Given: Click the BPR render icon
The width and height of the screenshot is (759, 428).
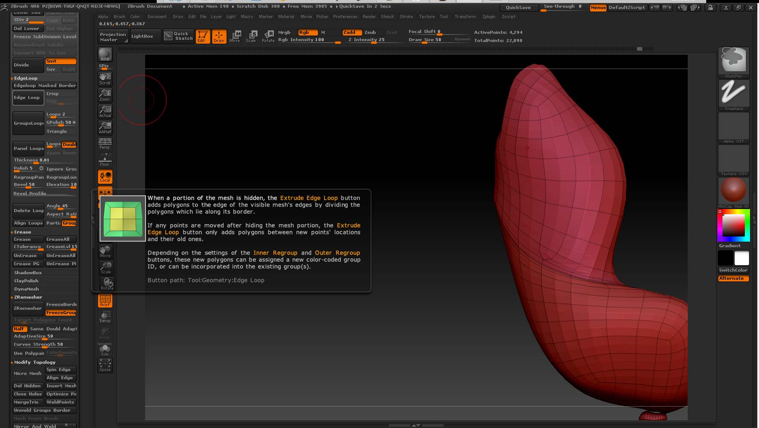Looking at the screenshot, I should (105, 55).
